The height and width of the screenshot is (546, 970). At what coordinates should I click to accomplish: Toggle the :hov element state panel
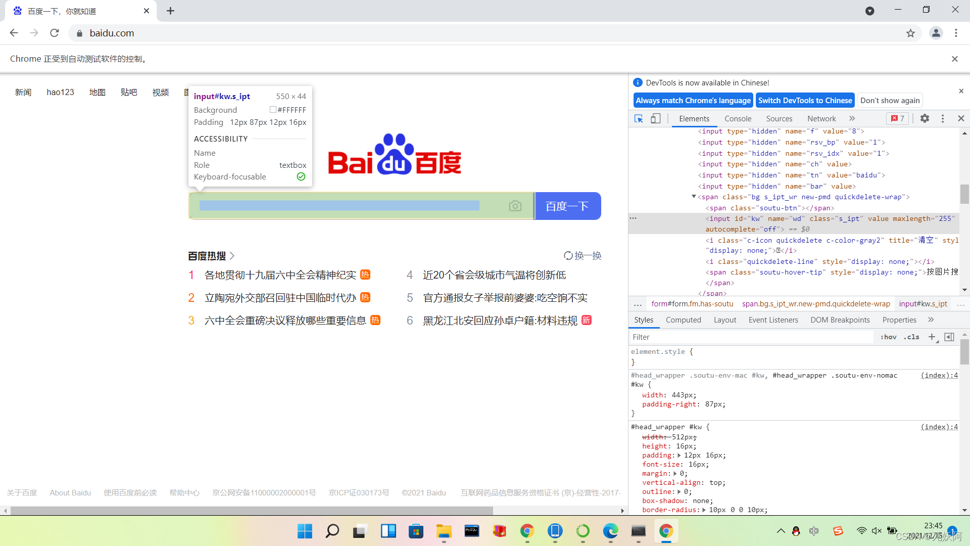point(888,337)
